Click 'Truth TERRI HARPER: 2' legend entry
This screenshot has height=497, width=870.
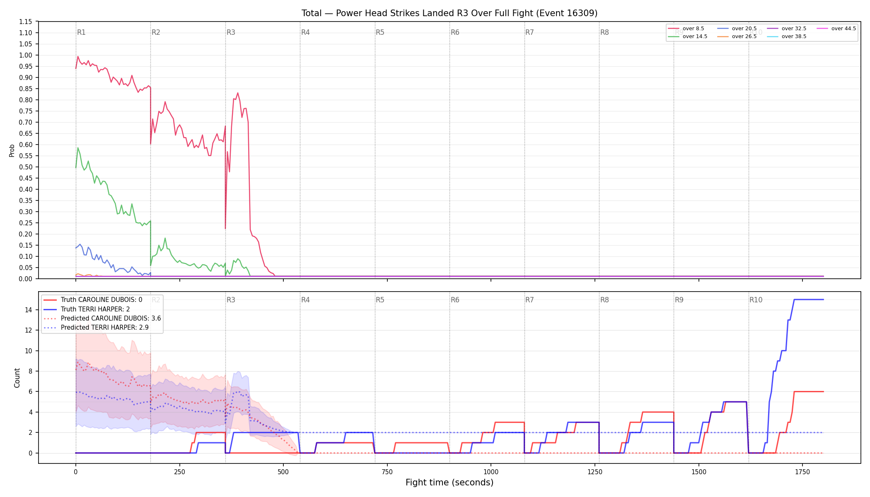[87, 309]
